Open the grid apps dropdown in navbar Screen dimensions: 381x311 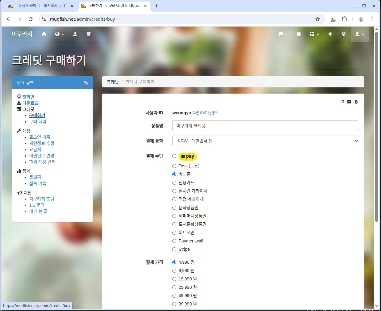314,34
